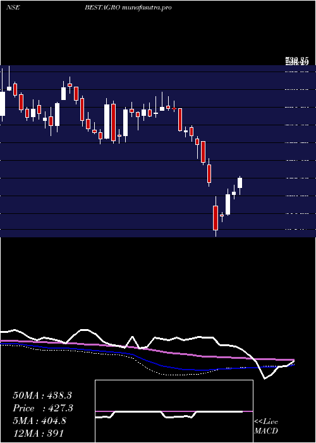Viewport: 316px width, 443px height.
Task: Select the 50MA : 438.3 reading
Action: (x=42, y=396)
